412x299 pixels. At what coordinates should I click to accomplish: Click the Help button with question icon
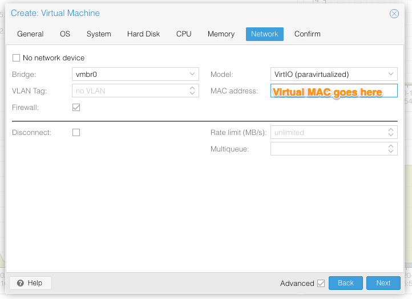click(30, 283)
